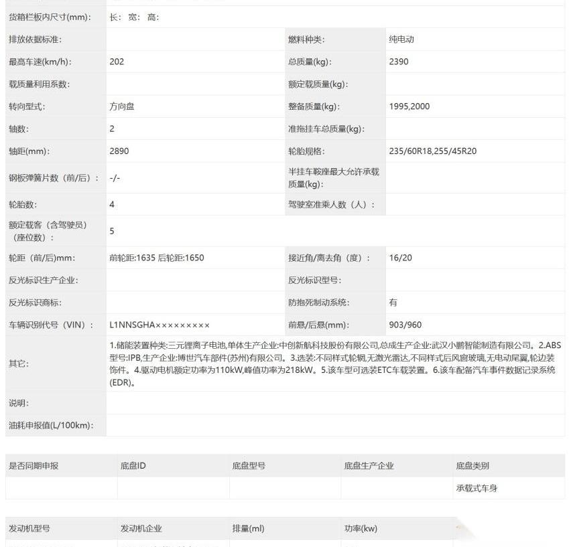Select the 总质量(kg) label
The width and height of the screenshot is (571, 547).
310,62
